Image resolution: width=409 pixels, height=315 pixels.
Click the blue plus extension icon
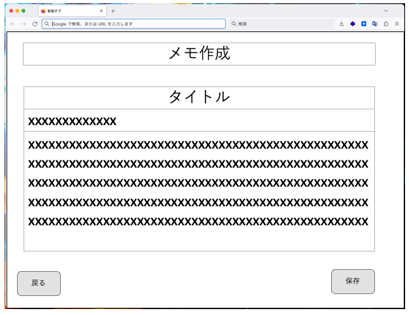pos(364,24)
